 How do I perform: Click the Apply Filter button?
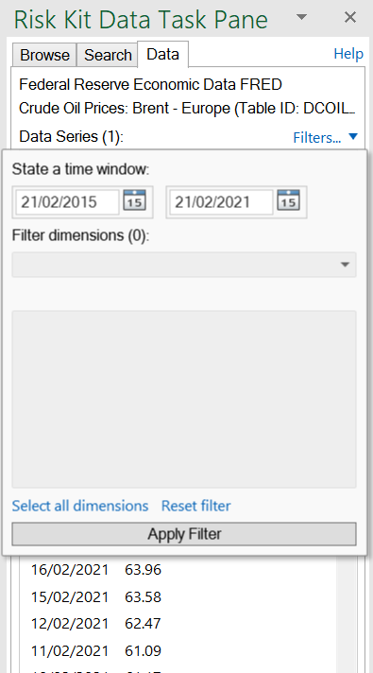pyautogui.click(x=184, y=534)
